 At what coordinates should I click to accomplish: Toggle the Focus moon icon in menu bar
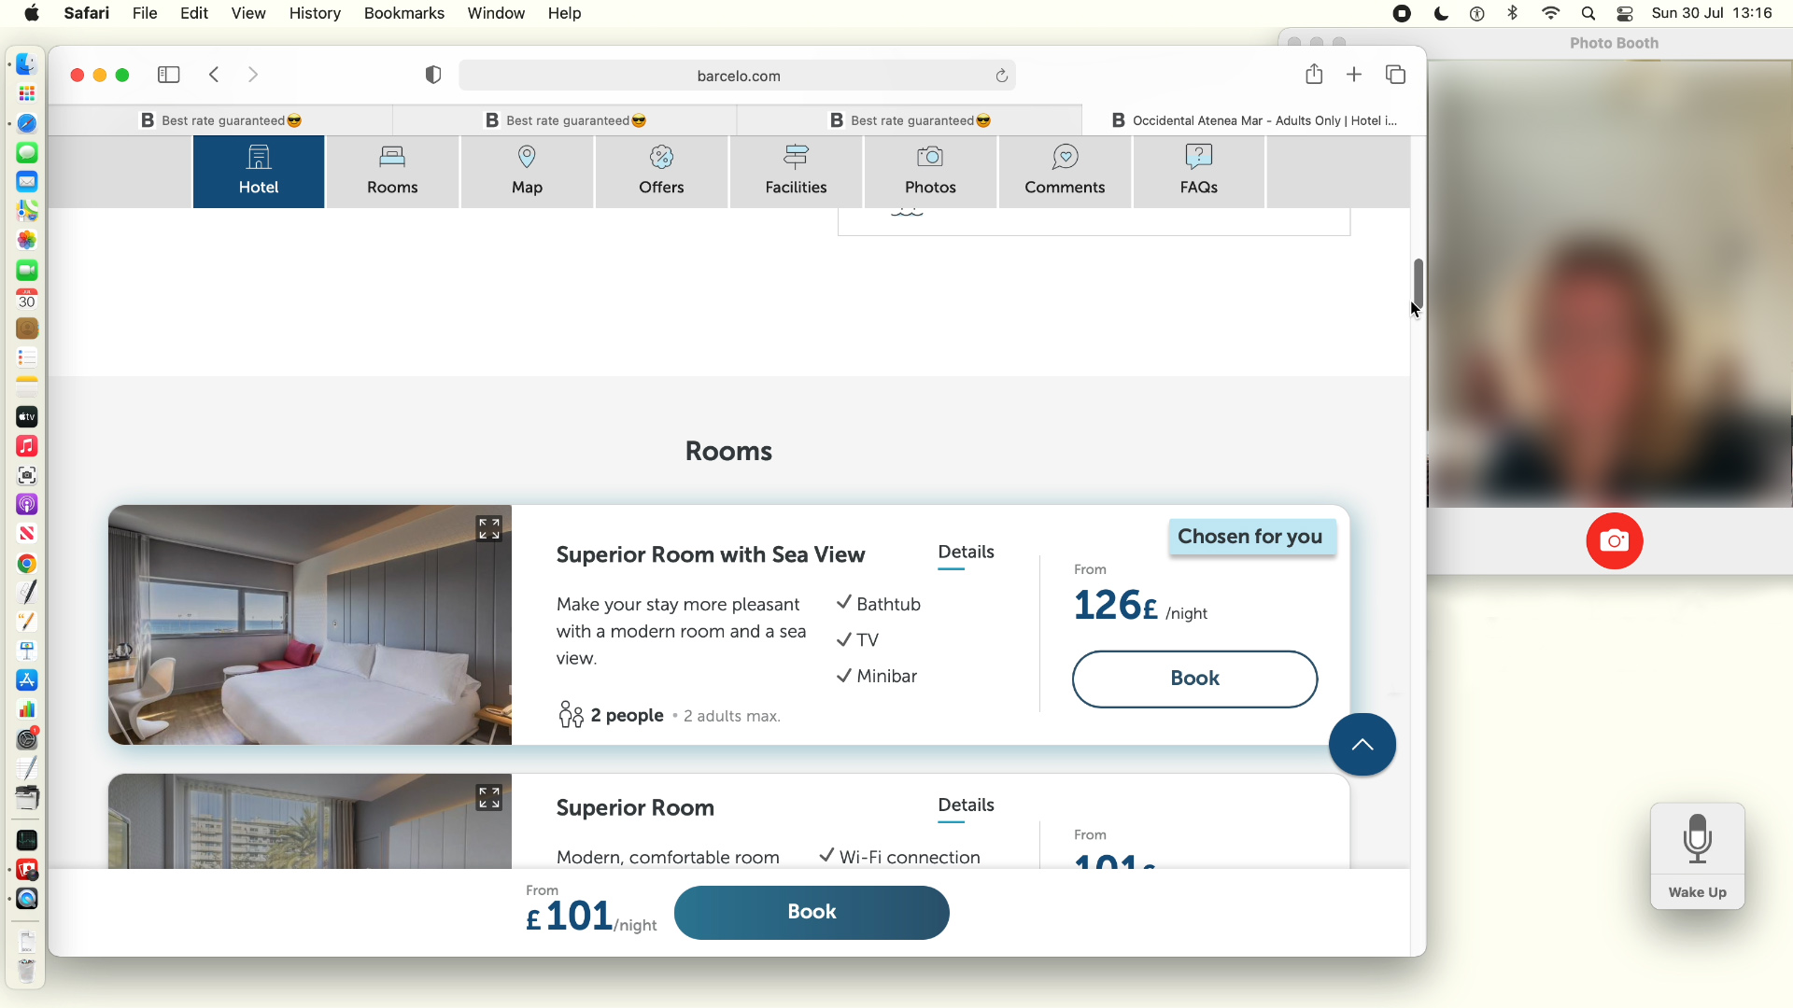point(1441,13)
